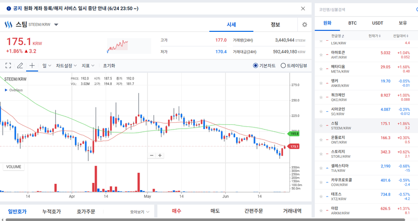Open chart settings gear icon
The height and width of the screenshot is (221, 418).
[305, 25]
